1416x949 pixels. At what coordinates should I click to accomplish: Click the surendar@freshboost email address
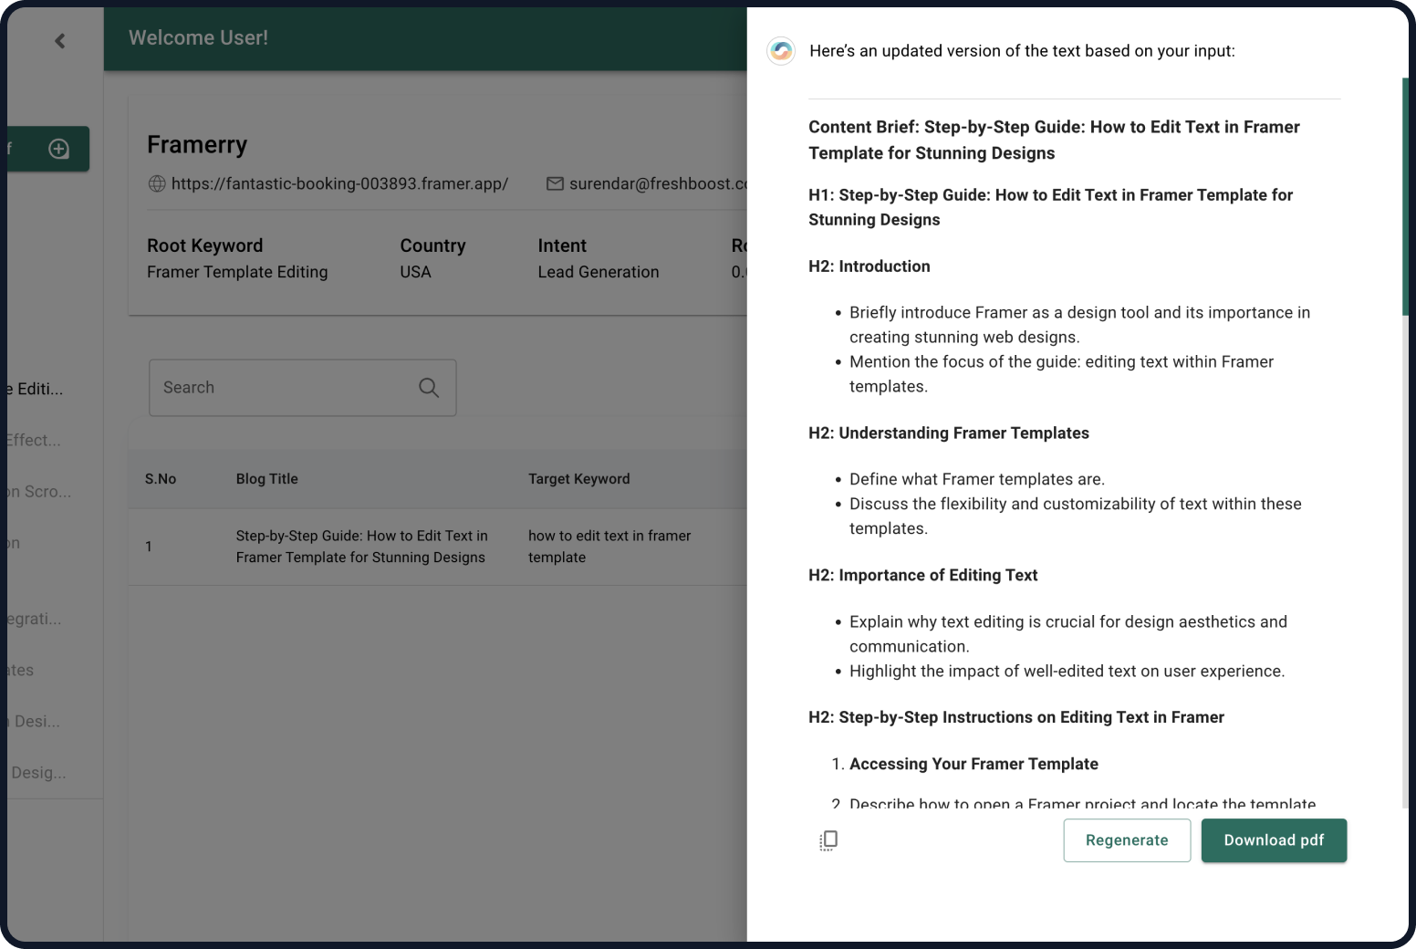tap(658, 183)
